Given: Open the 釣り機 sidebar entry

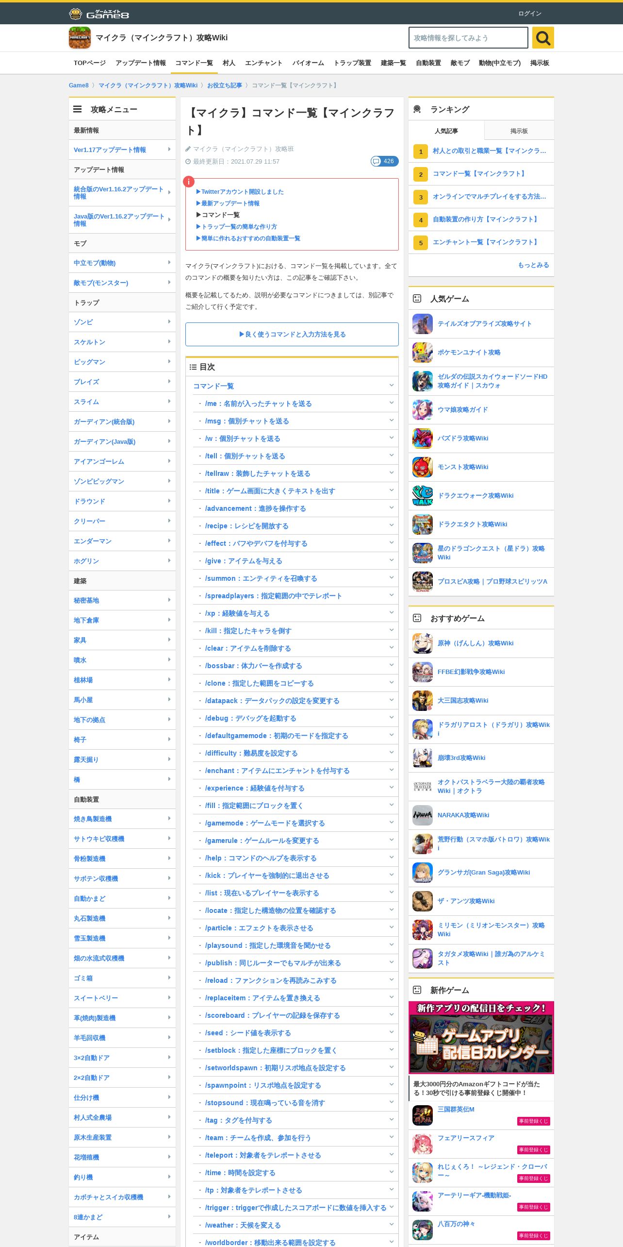Looking at the screenshot, I should (x=122, y=1177).
